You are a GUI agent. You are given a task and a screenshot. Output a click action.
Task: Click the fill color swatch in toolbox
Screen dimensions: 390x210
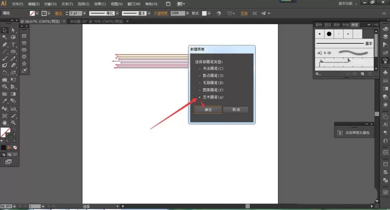point(5,133)
